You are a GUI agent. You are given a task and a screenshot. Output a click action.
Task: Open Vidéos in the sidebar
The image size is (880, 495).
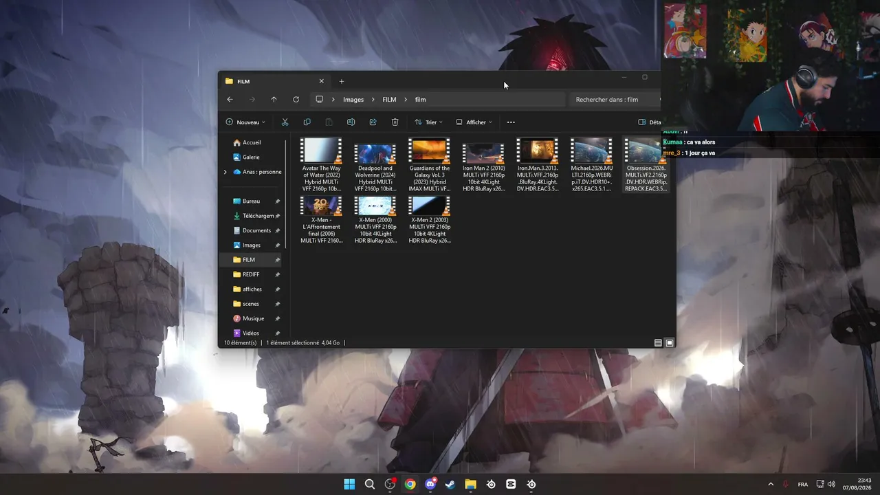(251, 333)
